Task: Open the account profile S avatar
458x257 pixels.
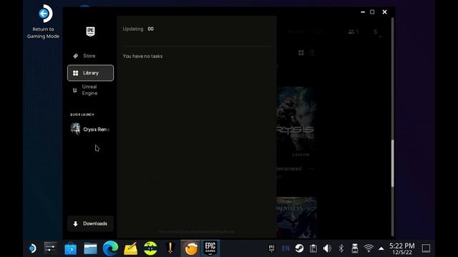Action: point(375,31)
